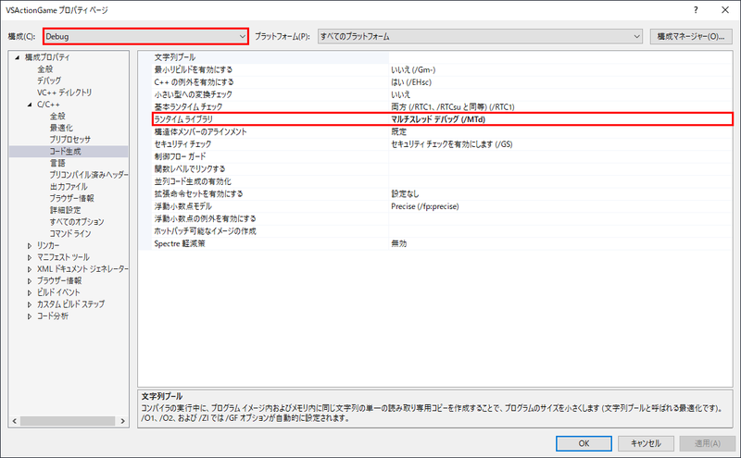
Task: Click マルチスレッド デバッグ (/MTd) value
Action: pyautogui.click(x=438, y=119)
